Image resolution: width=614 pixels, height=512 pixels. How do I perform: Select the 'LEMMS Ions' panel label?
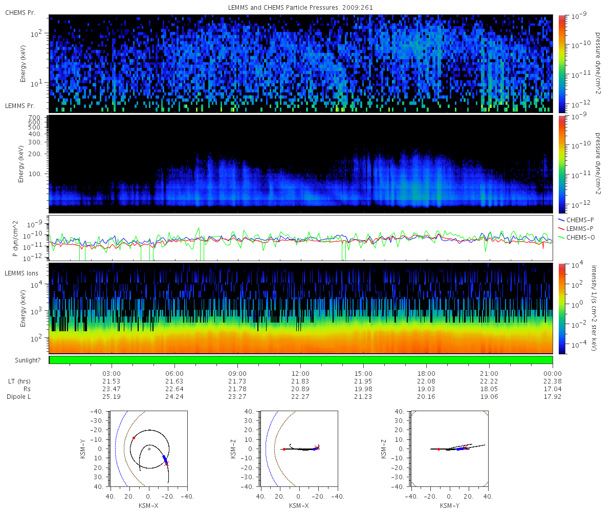pyautogui.click(x=21, y=274)
